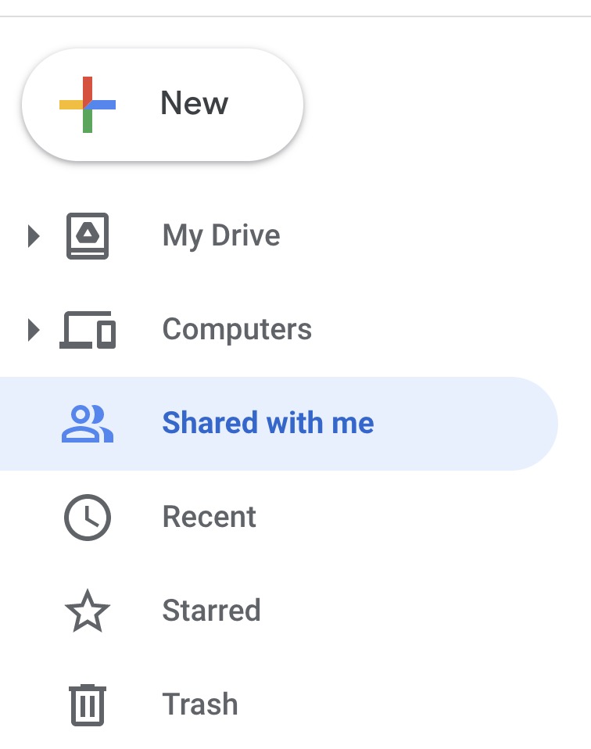Click left padding inside New pill before plus
The image size is (591, 749).
(x=41, y=104)
